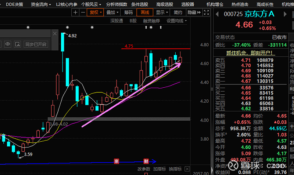294x175 pixels.
Task: Click 融资融券 margin trading tag
Action: tap(151, 21)
